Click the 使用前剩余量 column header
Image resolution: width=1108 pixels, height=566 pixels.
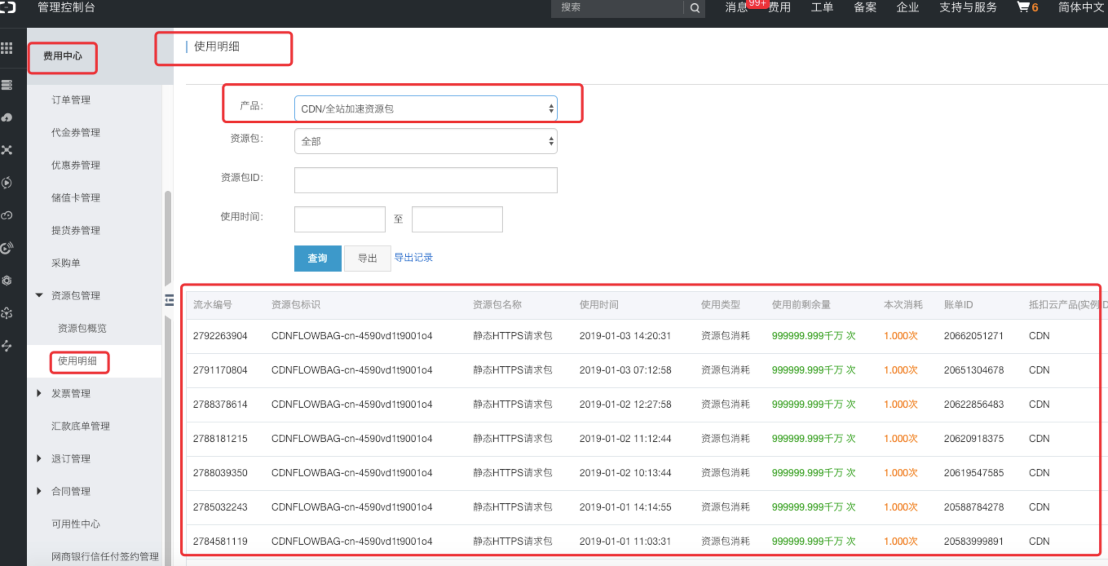click(801, 305)
